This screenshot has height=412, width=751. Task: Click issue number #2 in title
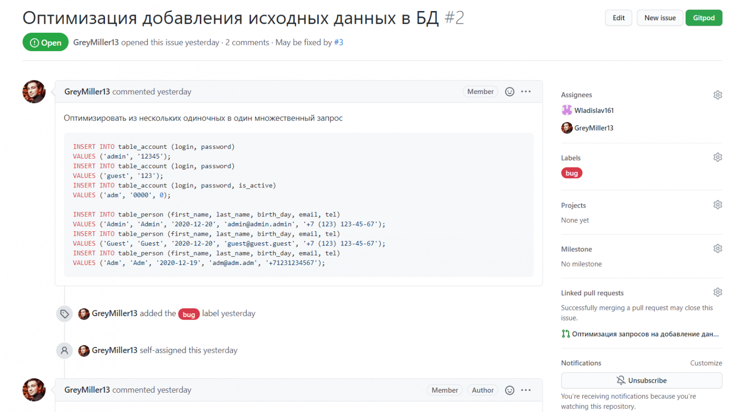[454, 18]
